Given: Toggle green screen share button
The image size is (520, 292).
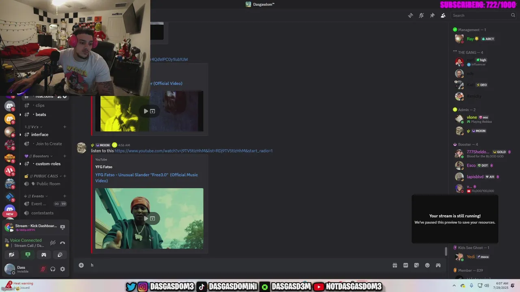Looking at the screenshot, I should tap(28, 255).
